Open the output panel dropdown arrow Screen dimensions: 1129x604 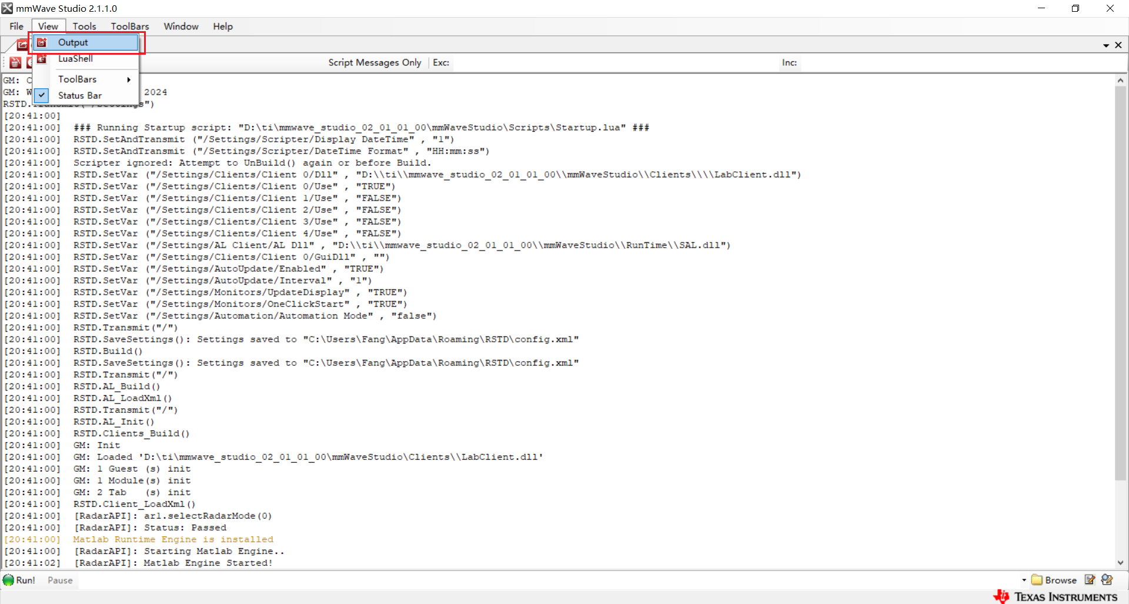coord(1106,45)
